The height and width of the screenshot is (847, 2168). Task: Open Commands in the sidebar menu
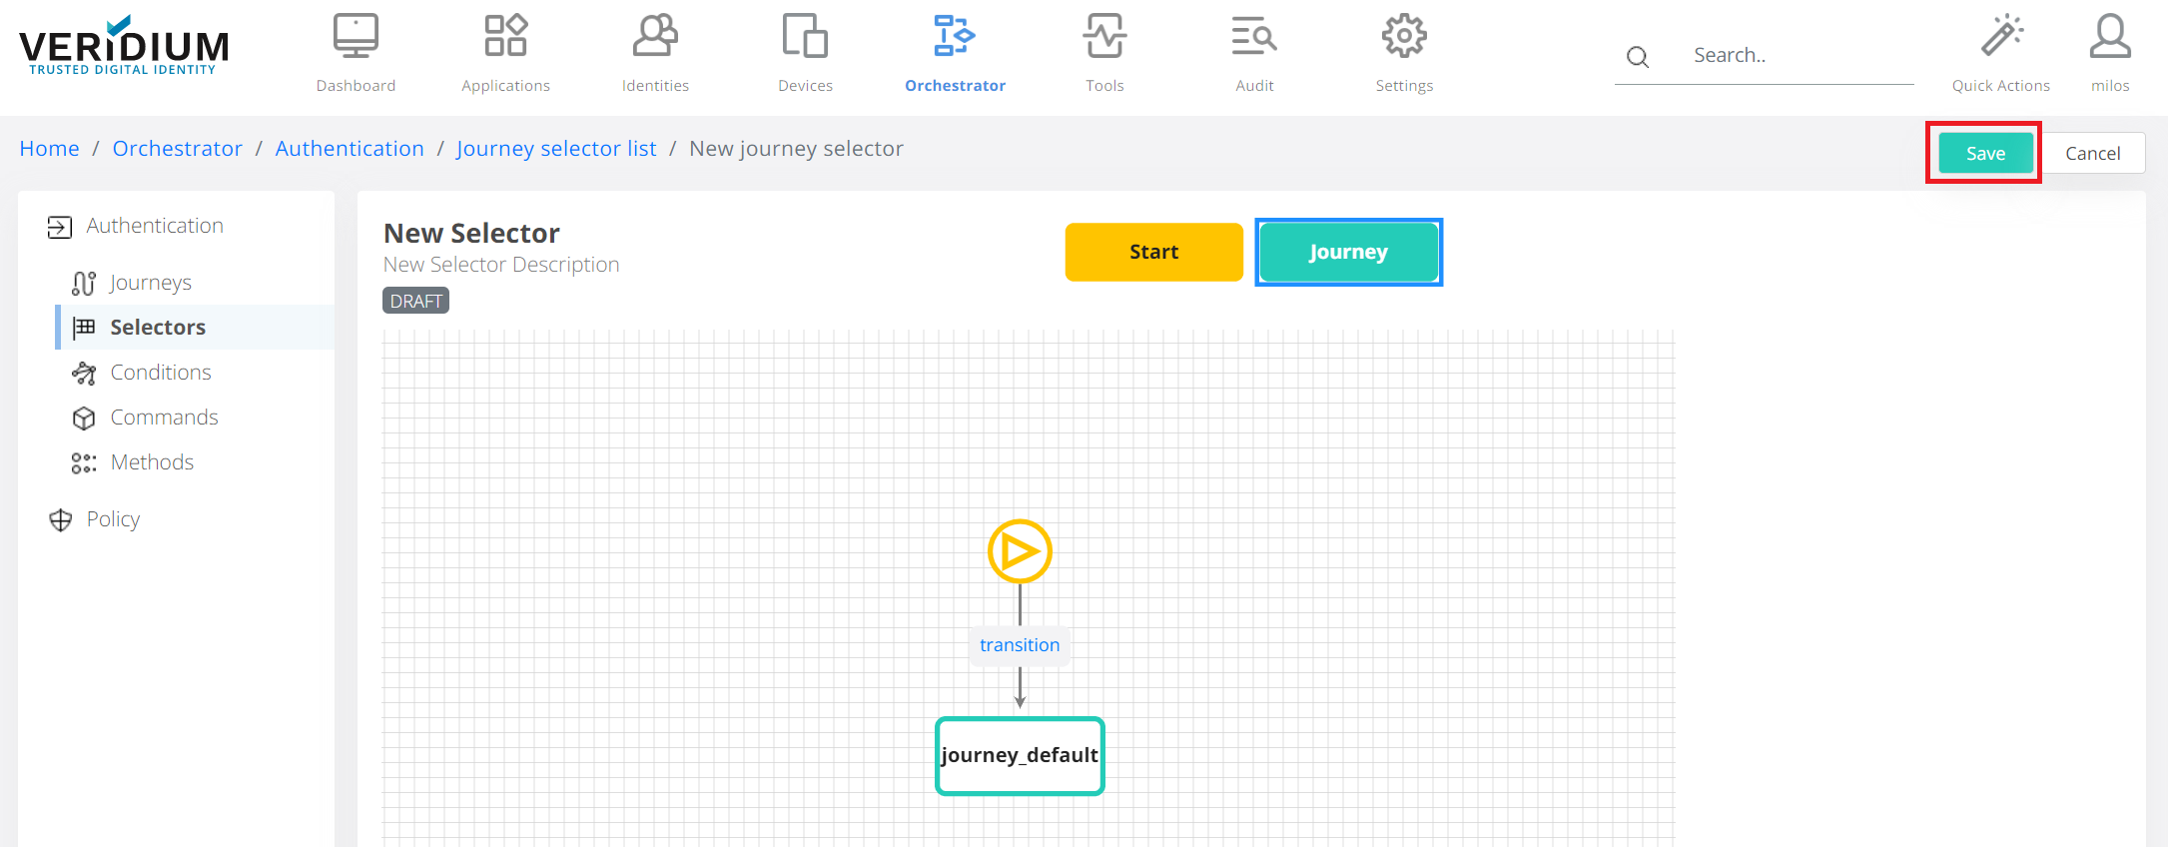[x=164, y=418]
